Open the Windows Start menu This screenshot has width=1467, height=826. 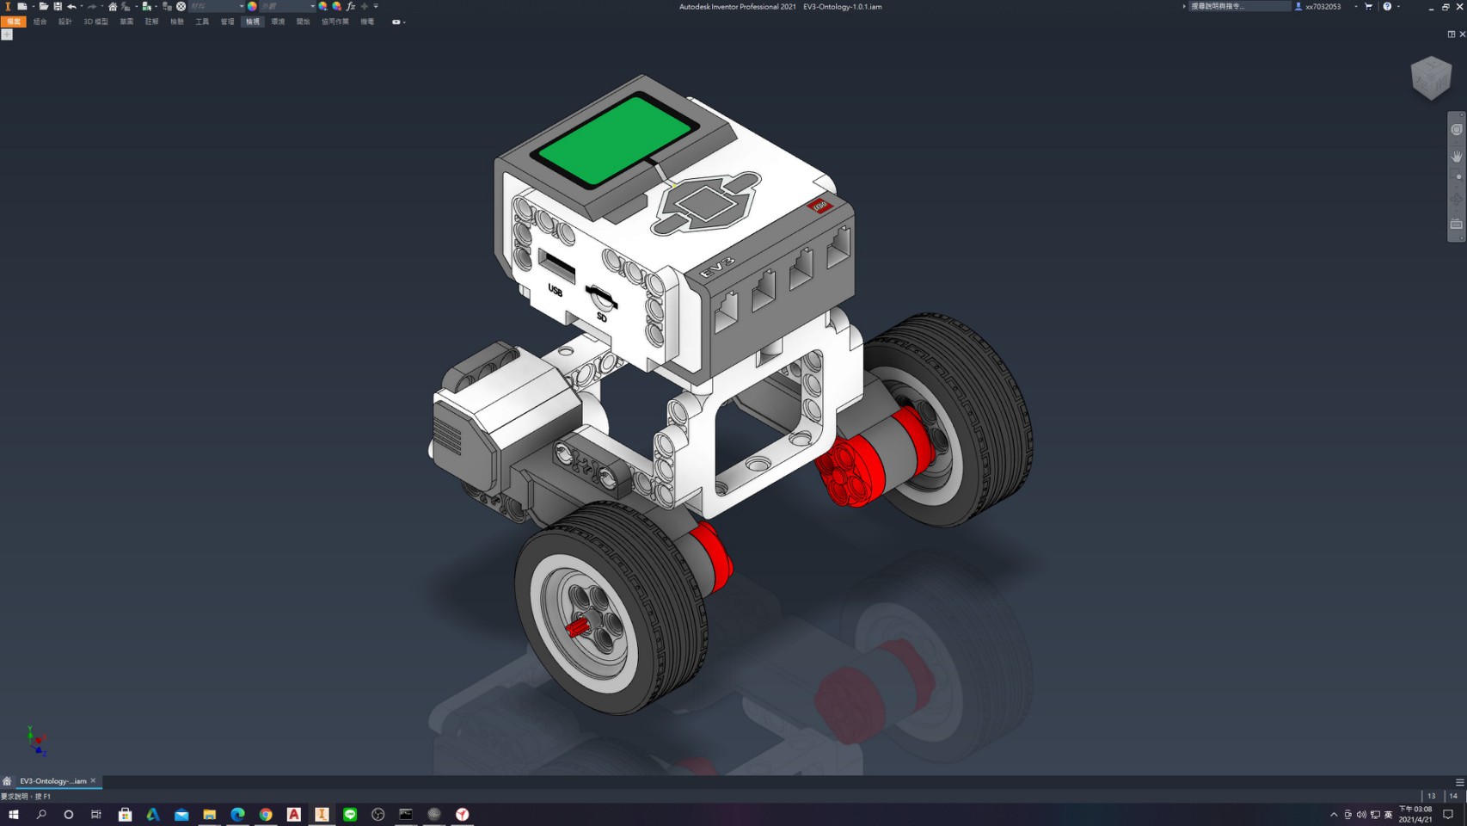click(x=13, y=814)
